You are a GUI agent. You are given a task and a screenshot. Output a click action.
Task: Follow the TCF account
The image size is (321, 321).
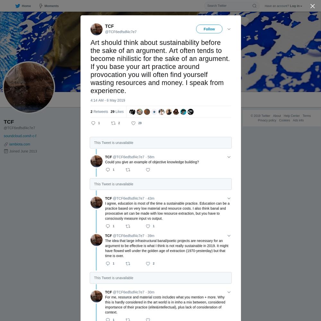tap(209, 29)
